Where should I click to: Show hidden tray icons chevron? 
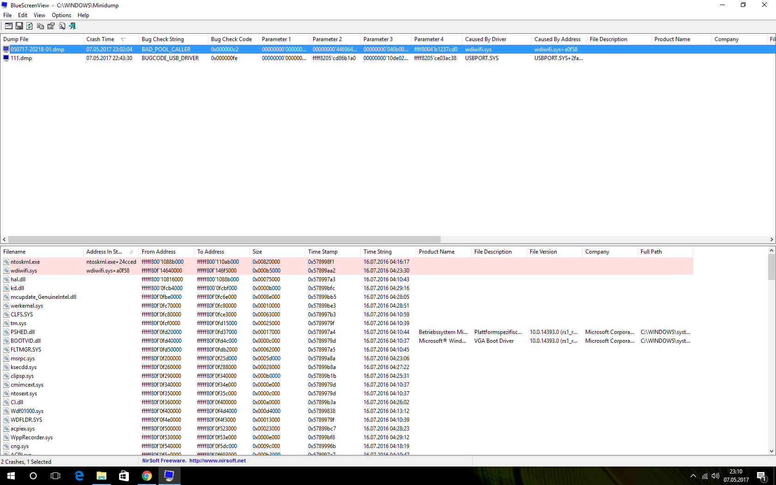click(x=693, y=476)
